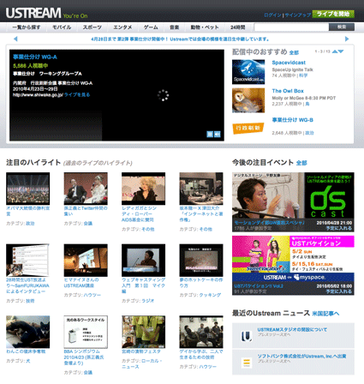The image size is (364, 384).
Task: Open the ゲイから学ぶ highlight thumbnail
Action: (x=201, y=332)
